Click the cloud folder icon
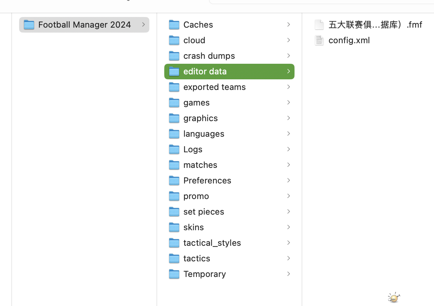434x306 pixels. tap(174, 40)
